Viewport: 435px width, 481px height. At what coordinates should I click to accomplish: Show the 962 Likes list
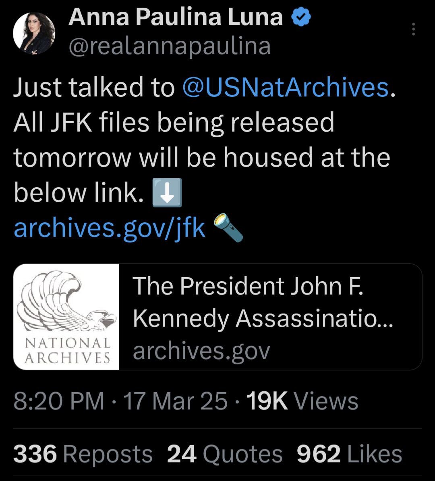click(x=349, y=454)
